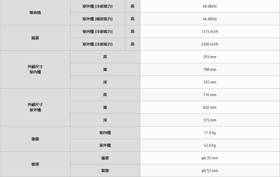280x177 pixels.
Task: Click the 液管 label cell
Action: 105,158
